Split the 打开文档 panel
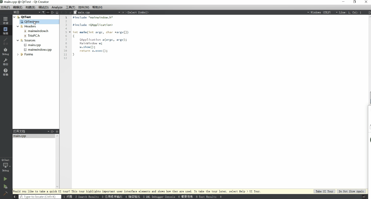371x199 pixels. (x=52, y=131)
